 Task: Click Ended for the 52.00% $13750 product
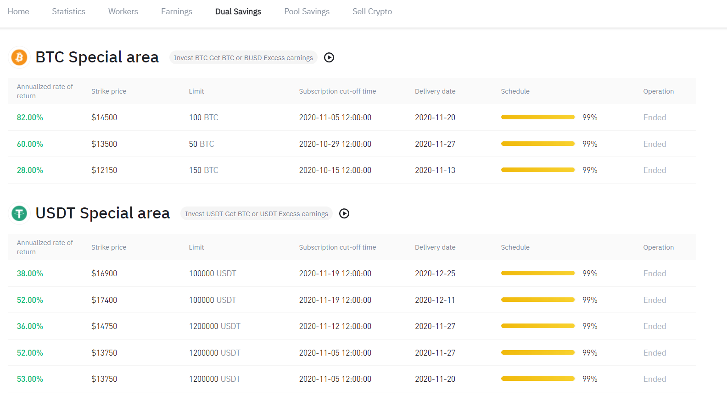click(x=654, y=353)
